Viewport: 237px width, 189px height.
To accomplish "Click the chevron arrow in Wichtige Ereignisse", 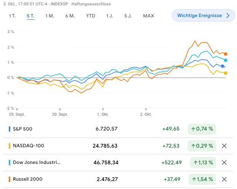I will (x=228, y=16).
